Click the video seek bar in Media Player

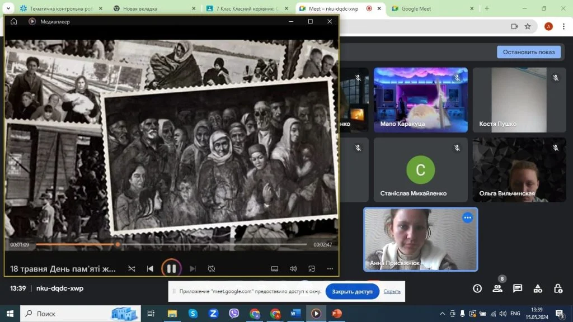tap(171, 245)
